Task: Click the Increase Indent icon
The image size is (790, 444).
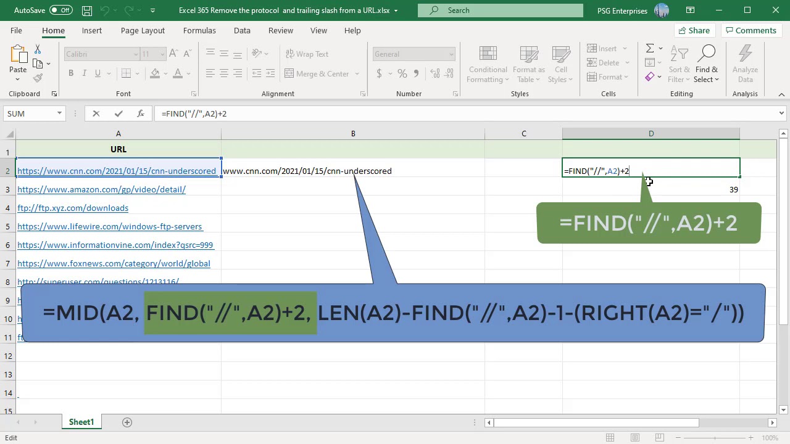Action: 270,73
